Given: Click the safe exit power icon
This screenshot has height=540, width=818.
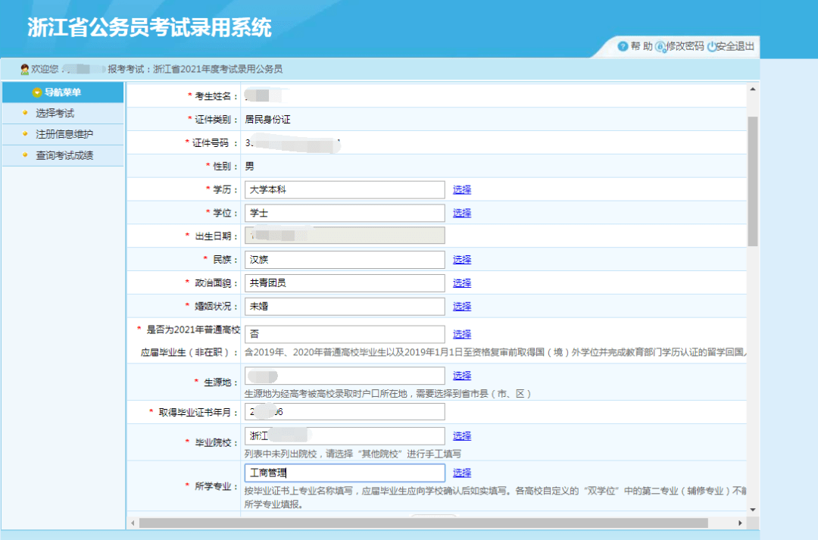Looking at the screenshot, I should (711, 46).
